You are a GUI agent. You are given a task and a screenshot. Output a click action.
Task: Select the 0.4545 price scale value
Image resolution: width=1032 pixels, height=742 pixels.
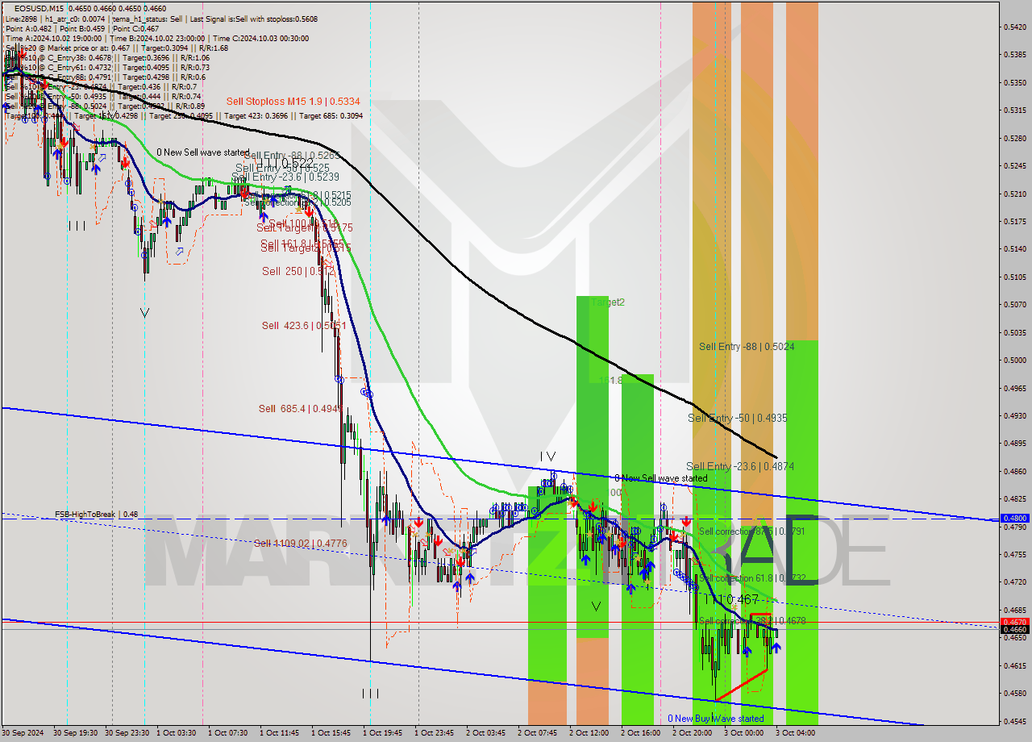pyautogui.click(x=1013, y=720)
